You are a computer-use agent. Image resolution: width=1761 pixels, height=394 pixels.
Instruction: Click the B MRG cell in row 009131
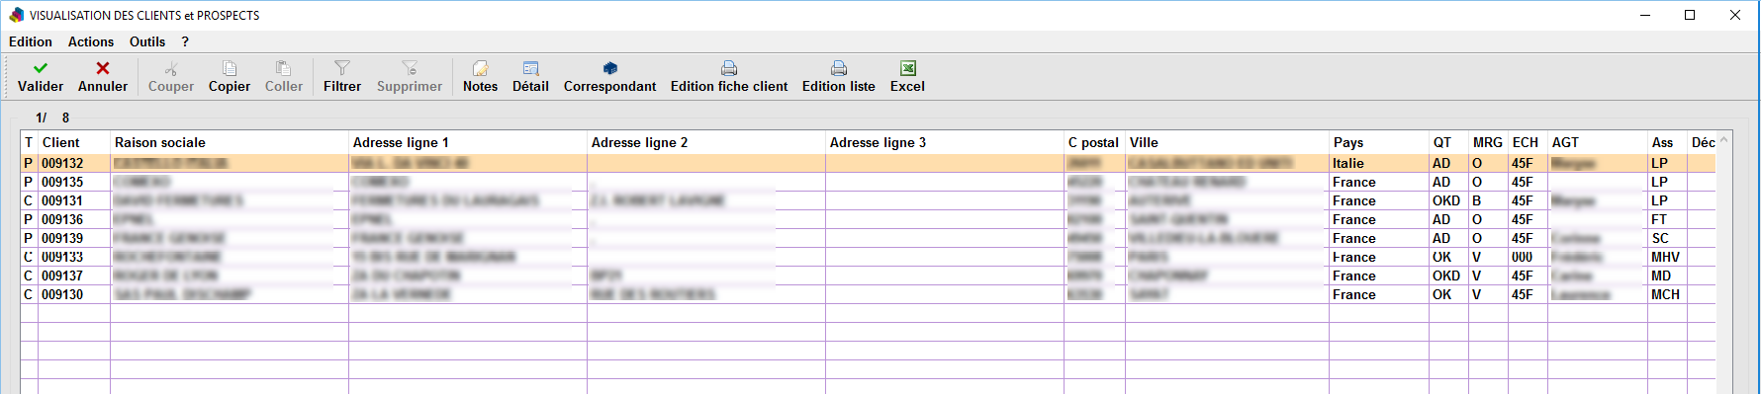[1488, 200]
